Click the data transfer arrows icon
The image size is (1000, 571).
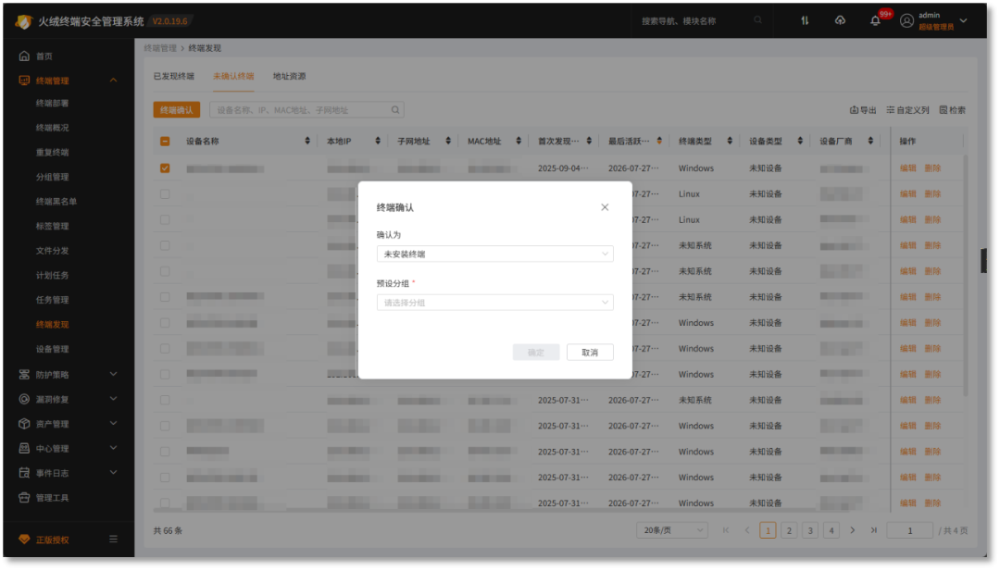(x=805, y=20)
